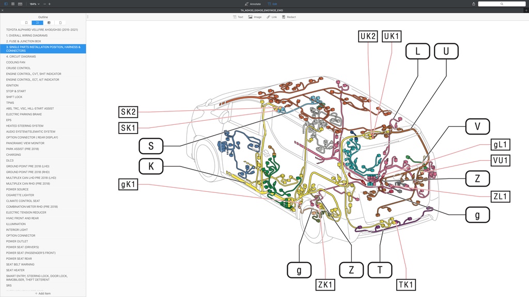This screenshot has width=529, height=297.
Task: Go to Power Source outline entry
Action: pyautogui.click(x=17, y=189)
